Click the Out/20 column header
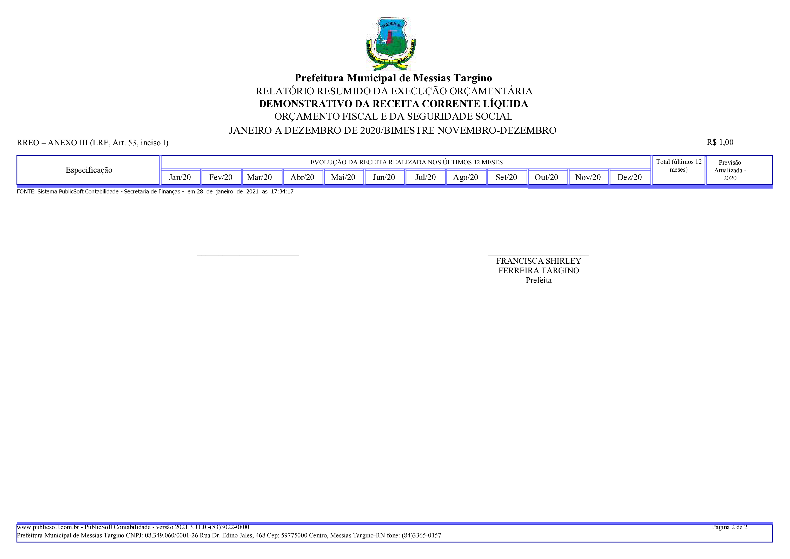The width and height of the screenshot is (790, 559). (x=546, y=177)
